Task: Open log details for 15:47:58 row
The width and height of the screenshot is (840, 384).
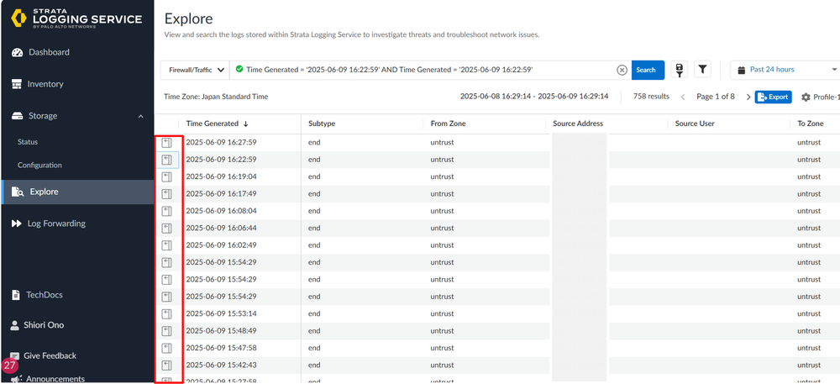Action: pyautogui.click(x=166, y=348)
